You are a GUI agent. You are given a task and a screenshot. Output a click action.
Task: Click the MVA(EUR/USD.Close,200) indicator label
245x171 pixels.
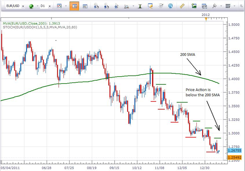(x=31, y=24)
